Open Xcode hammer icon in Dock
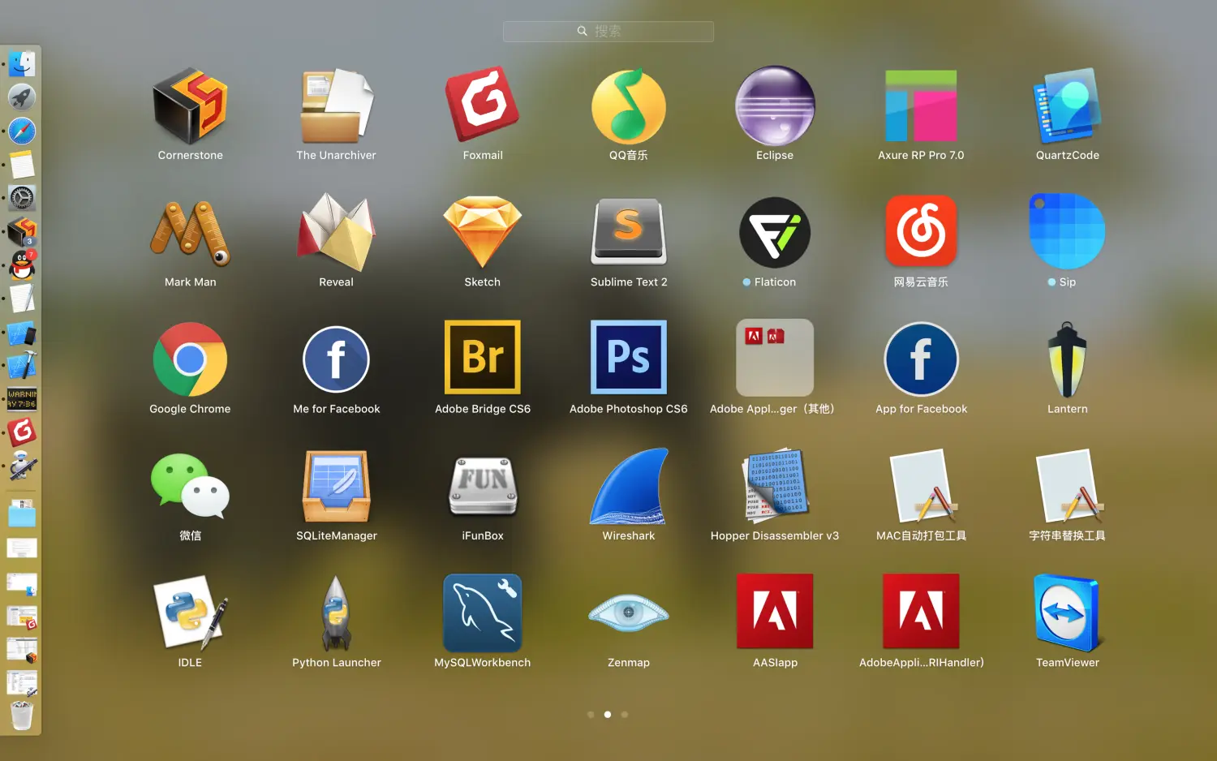This screenshot has width=1217, height=761. point(22,365)
